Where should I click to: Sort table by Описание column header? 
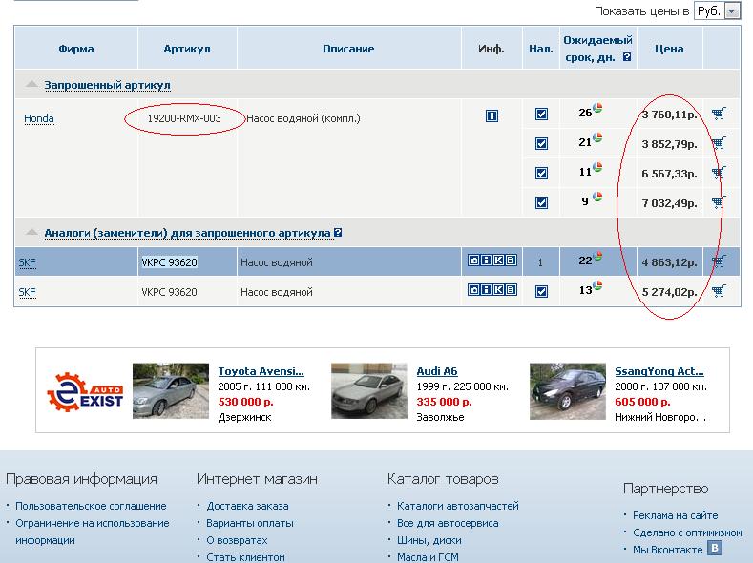coord(348,49)
